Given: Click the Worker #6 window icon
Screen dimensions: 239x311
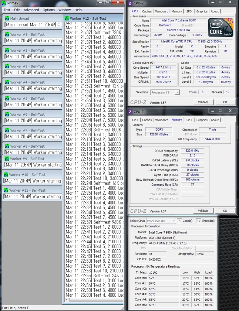Looking at the screenshot, I should (7, 114).
